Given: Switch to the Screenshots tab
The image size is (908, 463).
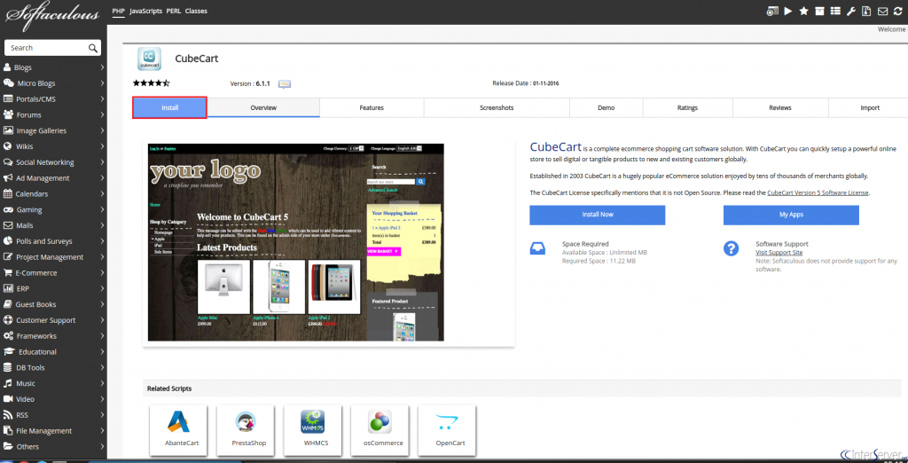Looking at the screenshot, I should click(497, 108).
